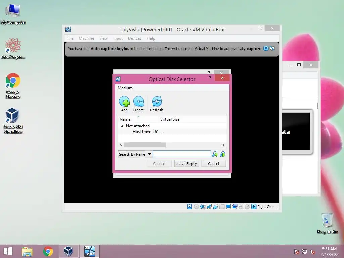Open the Google Chrome desktop shortcut
This screenshot has width=344, height=258.
click(x=13, y=86)
